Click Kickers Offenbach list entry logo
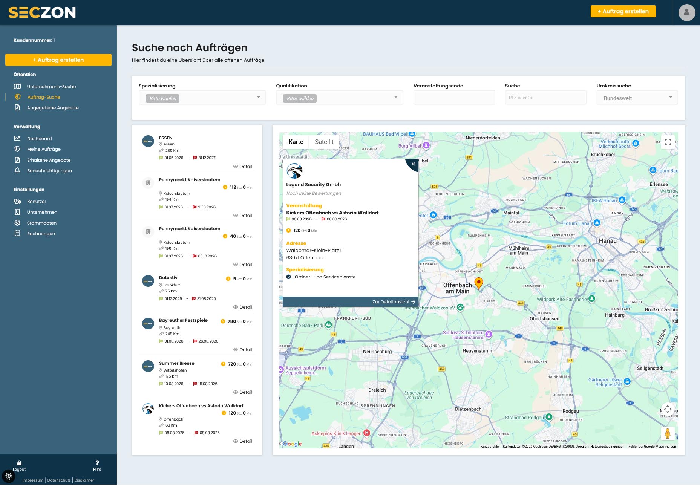Viewport: 700px width, 485px height. pos(148,409)
